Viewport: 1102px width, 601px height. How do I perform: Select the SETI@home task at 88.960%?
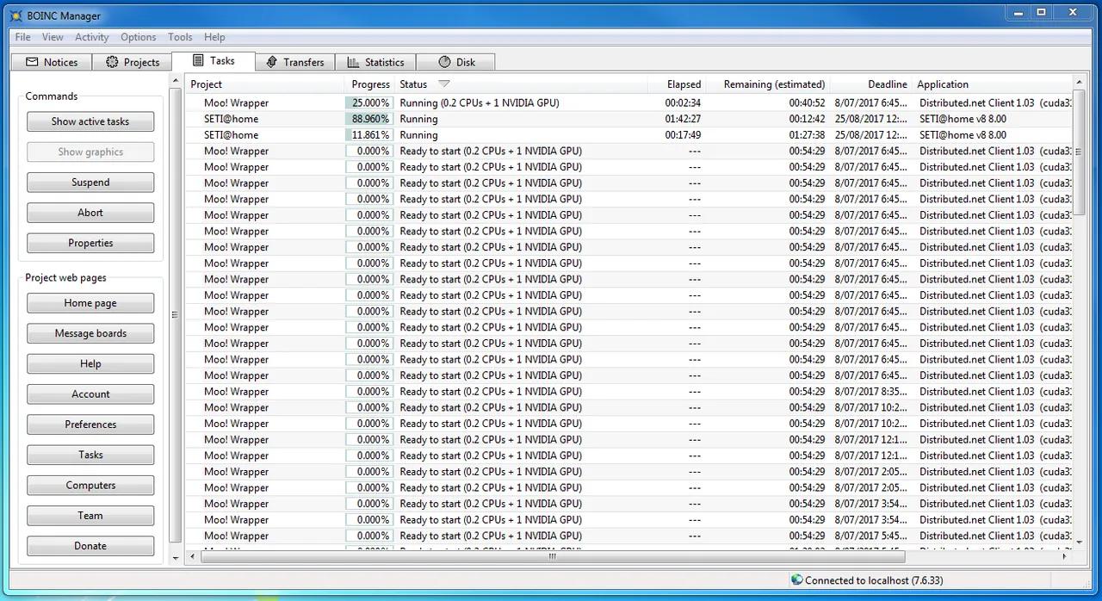tap(629, 119)
